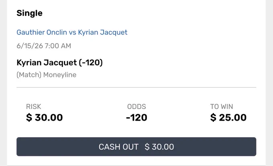This screenshot has height=166, width=273.
Task: Click the TO WIN label
Action: pyautogui.click(x=222, y=107)
